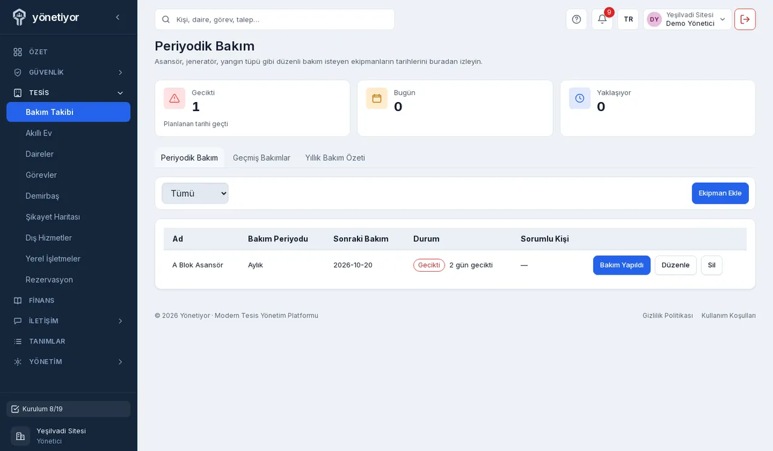Viewport: 773px width, 451px height.
Task: Click the Güvenlik shield icon
Action: click(18, 72)
